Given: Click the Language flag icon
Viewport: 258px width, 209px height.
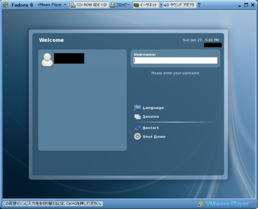Looking at the screenshot, I should coord(137,108).
